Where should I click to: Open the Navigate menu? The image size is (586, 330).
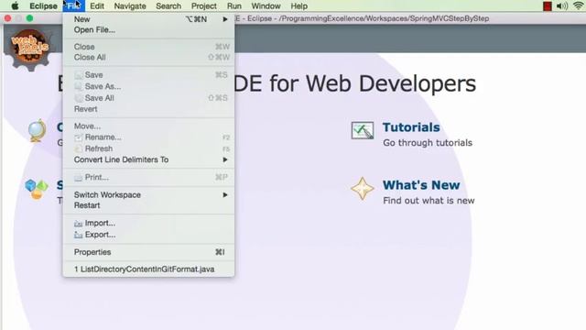tap(130, 6)
